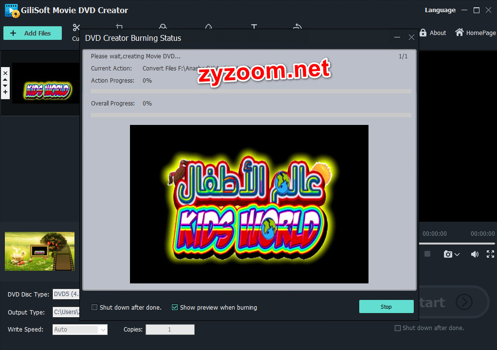Image resolution: width=497 pixels, height=350 pixels.
Task: Click the 'Please wait,creating Movie DVD...' message
Action: point(136,56)
